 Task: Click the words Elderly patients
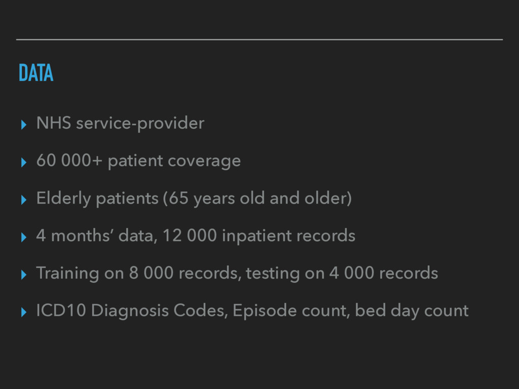point(97,199)
